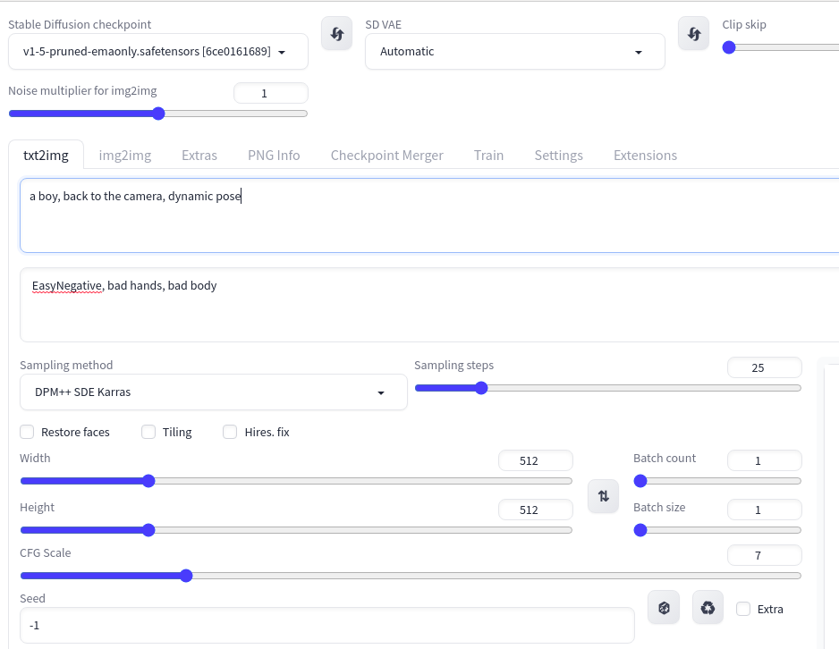Screen dimensions: 839x649
Task: Expand the SD VAE dropdown
Action: [x=514, y=52]
